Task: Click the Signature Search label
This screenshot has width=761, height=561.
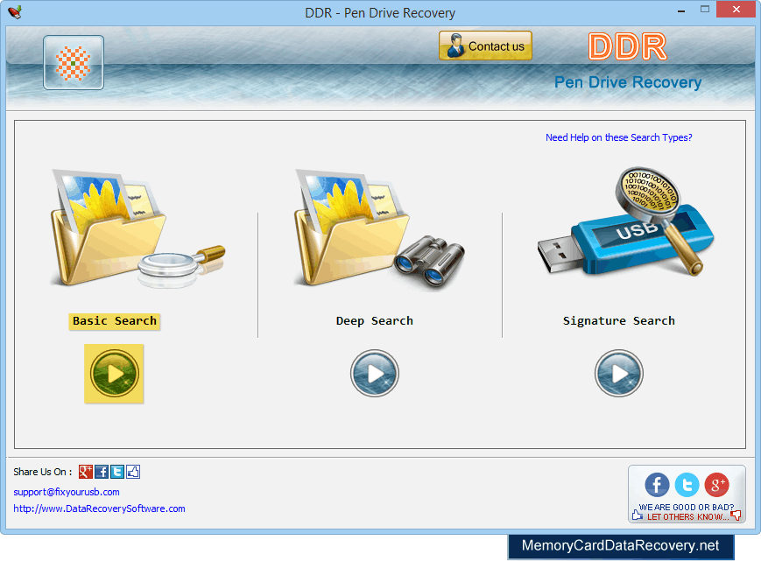Action: coord(619,321)
